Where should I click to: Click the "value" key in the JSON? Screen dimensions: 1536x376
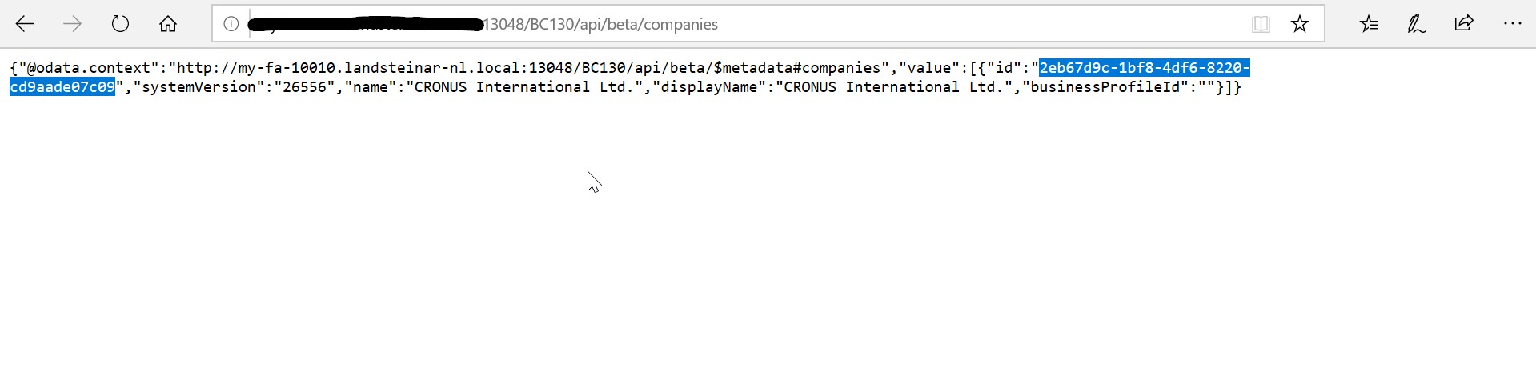[x=928, y=68]
